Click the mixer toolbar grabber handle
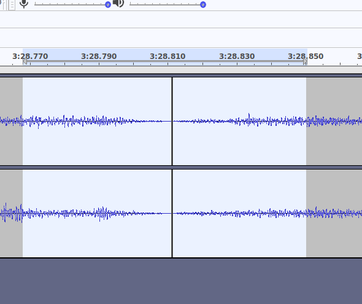 [x=12, y=5]
